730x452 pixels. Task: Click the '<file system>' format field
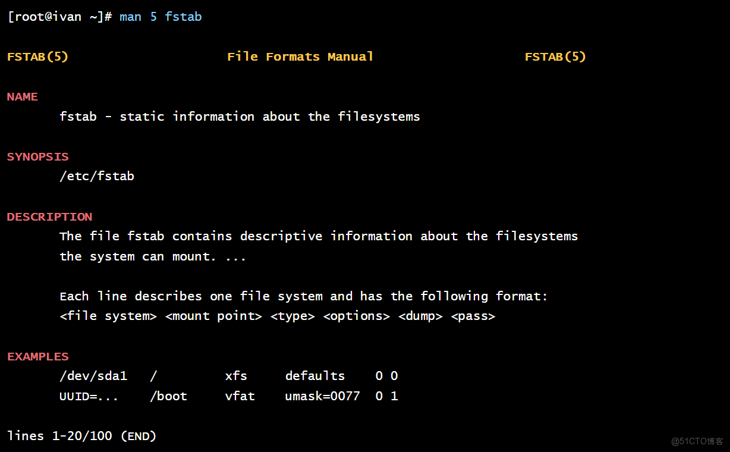(x=108, y=316)
